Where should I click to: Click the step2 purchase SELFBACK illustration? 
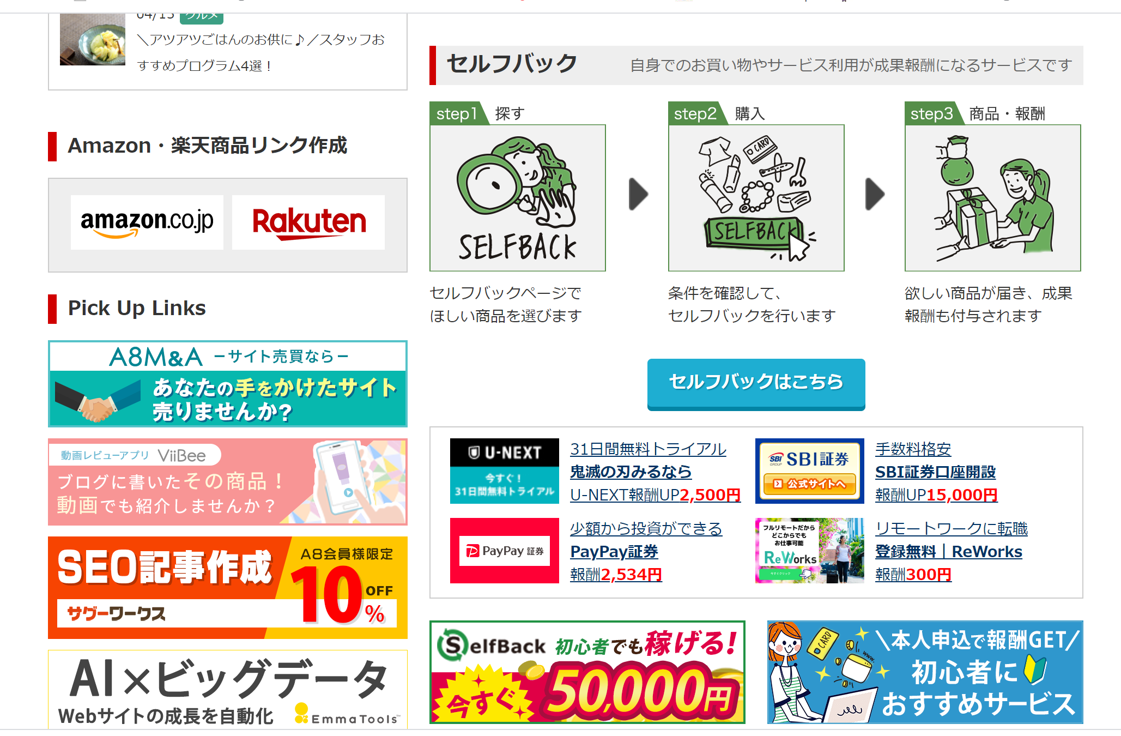(756, 198)
